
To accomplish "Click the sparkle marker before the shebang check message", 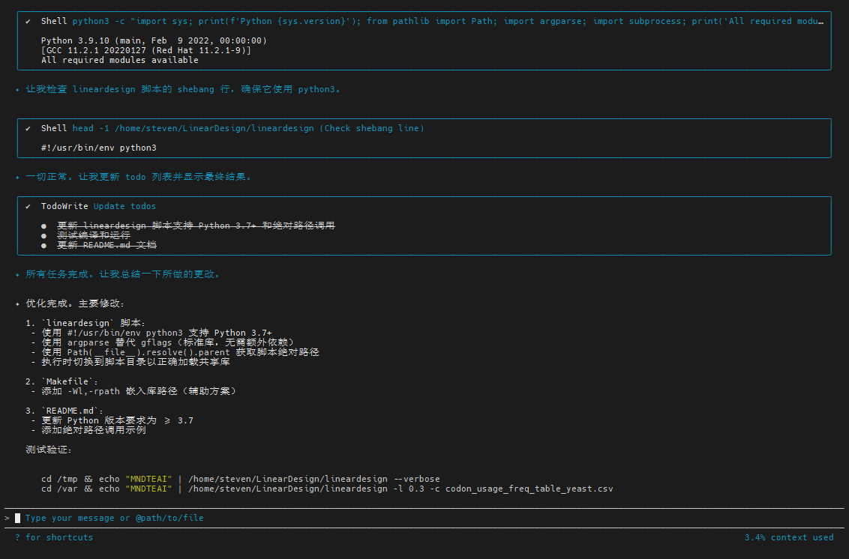I will (x=18, y=90).
